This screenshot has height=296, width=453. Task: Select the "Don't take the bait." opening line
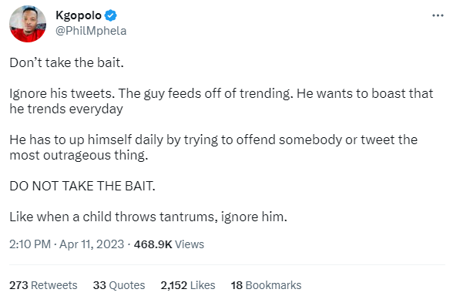(x=67, y=62)
